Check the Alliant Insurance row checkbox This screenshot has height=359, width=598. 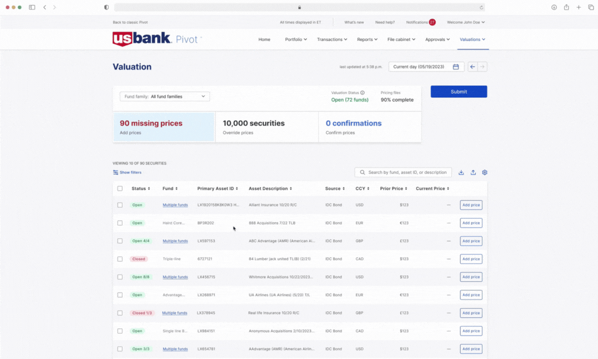(120, 205)
